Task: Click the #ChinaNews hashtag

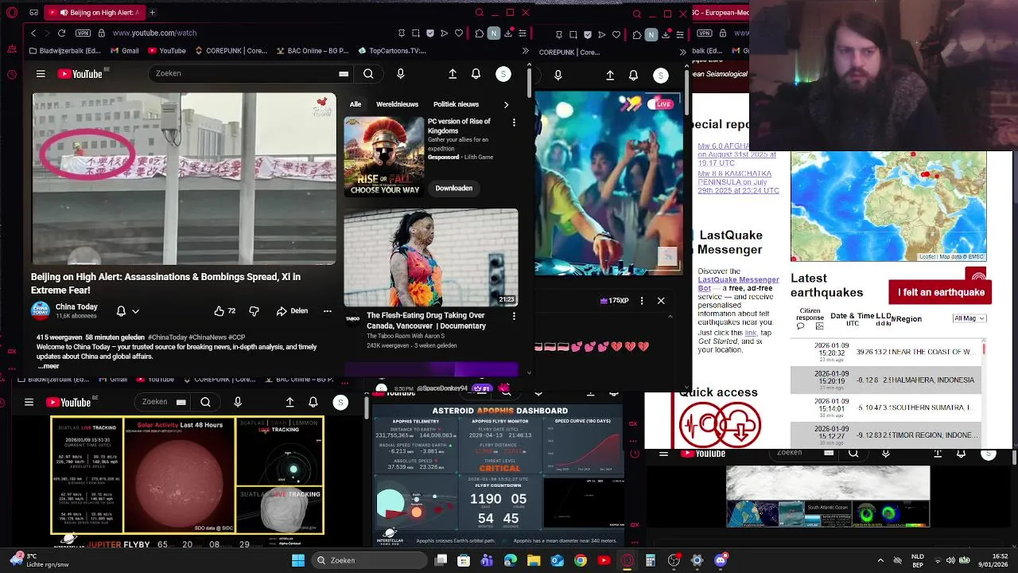Action: 208,337
